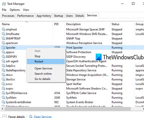Open the File menu
This screenshot has height=118, width=144.
(4, 10)
